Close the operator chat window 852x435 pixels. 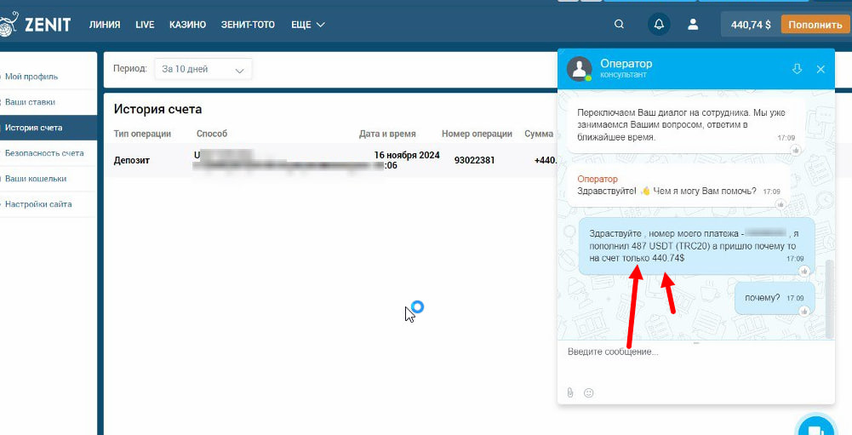point(821,69)
